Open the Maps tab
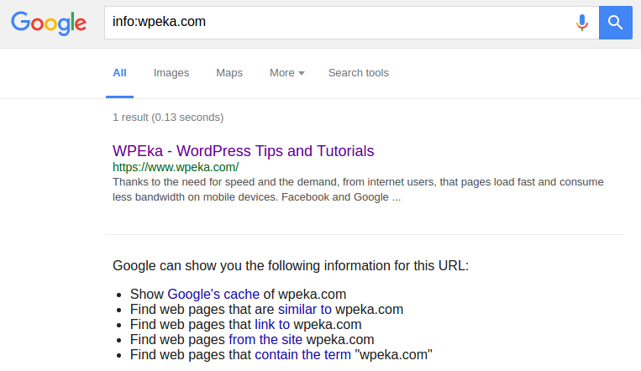This screenshot has width=641, height=371. tap(229, 73)
